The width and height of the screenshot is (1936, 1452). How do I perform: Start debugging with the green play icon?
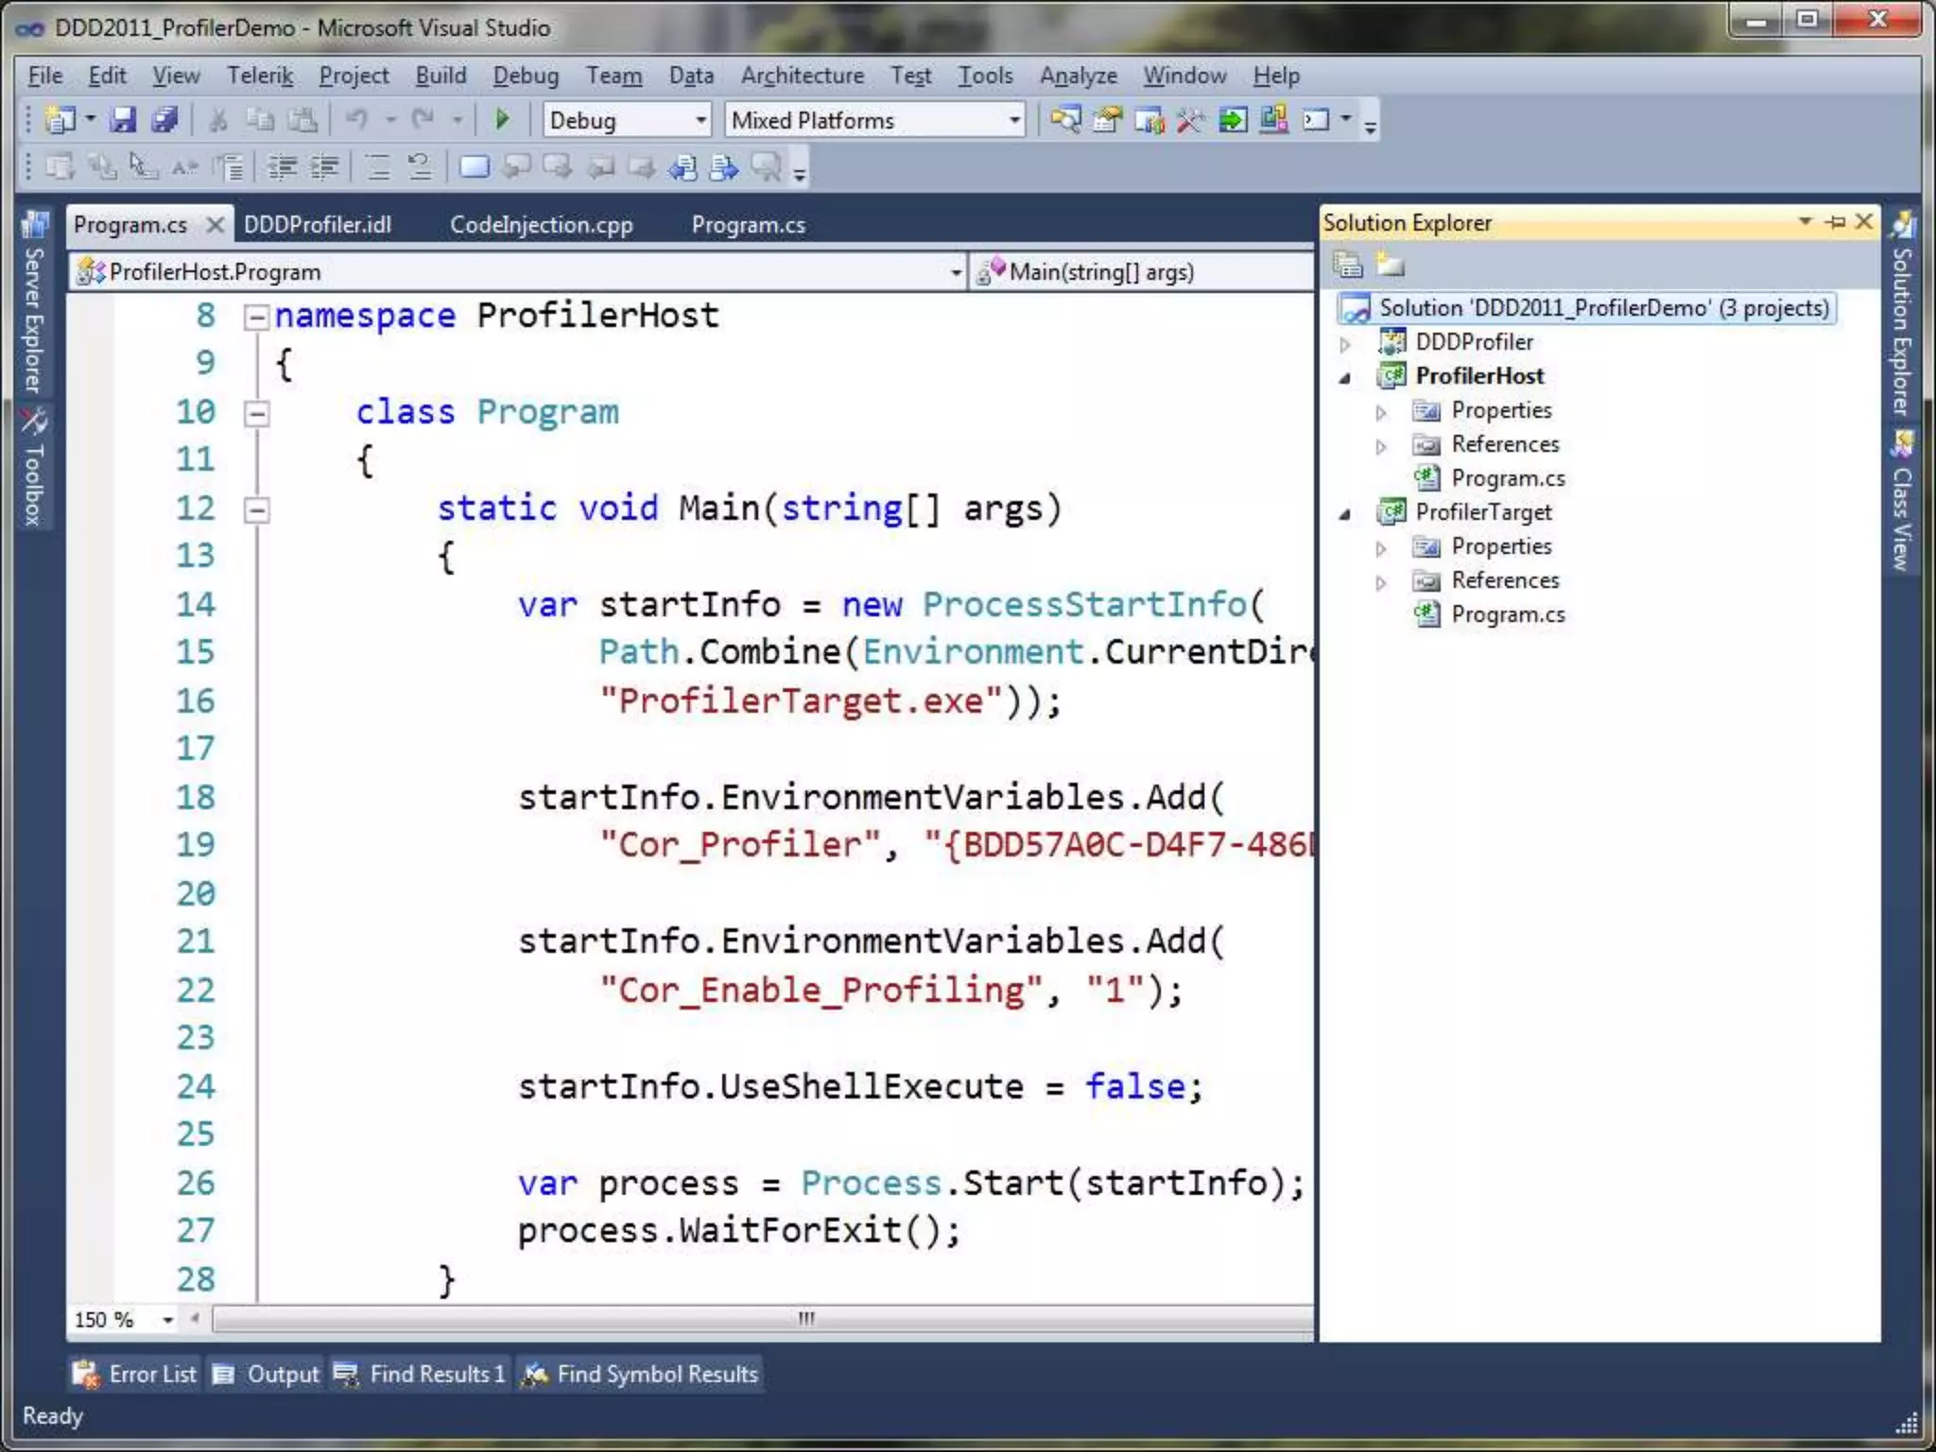(x=502, y=119)
